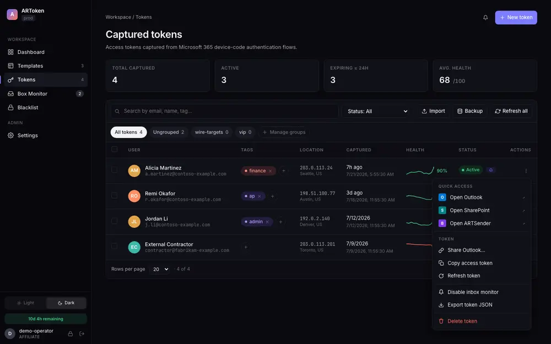Click the Refresh all button
Screen dimensions: 551x344
tap(511, 111)
